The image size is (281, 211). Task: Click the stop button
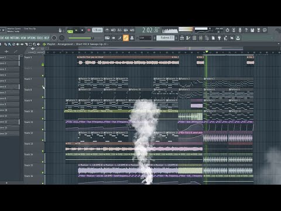[x=82, y=30]
